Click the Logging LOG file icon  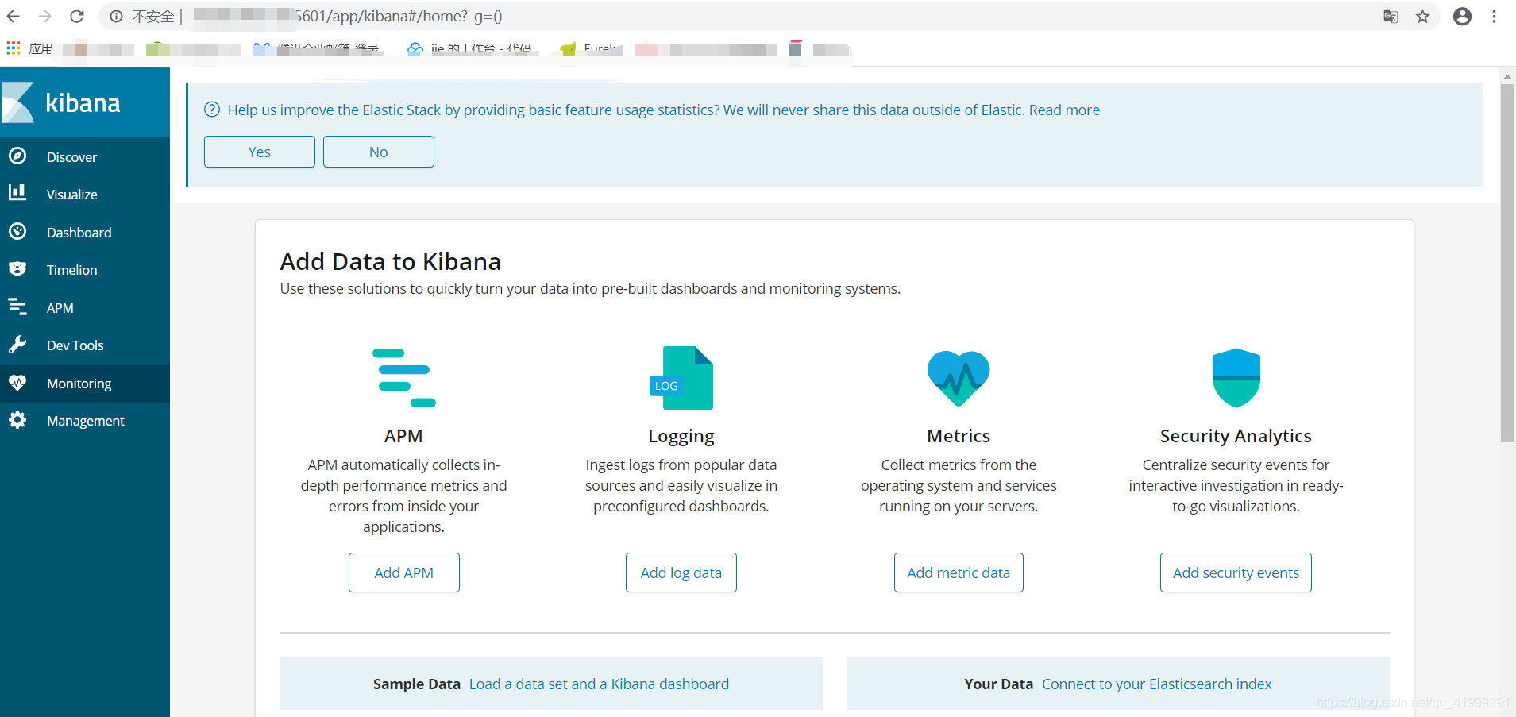click(681, 378)
